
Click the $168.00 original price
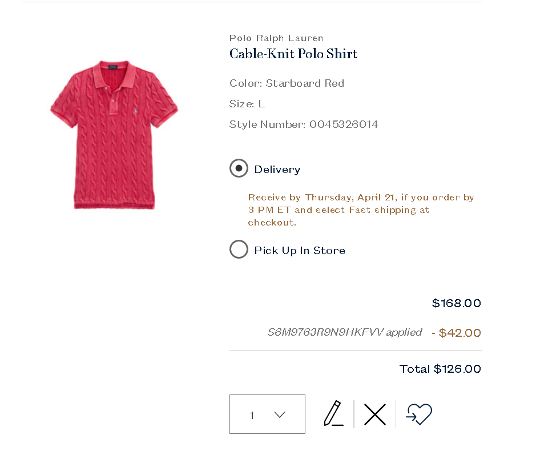[456, 303]
